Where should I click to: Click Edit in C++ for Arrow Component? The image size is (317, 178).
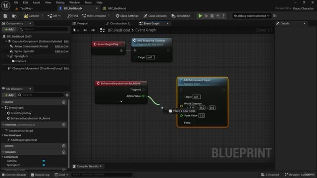pyautogui.click(x=62, y=46)
